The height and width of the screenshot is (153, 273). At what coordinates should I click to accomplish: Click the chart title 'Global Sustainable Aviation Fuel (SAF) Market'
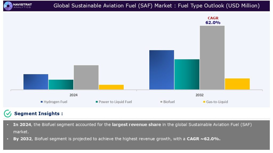tap(113, 6)
